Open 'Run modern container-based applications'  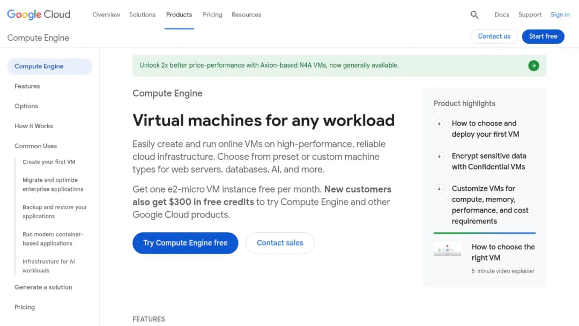[53, 239]
